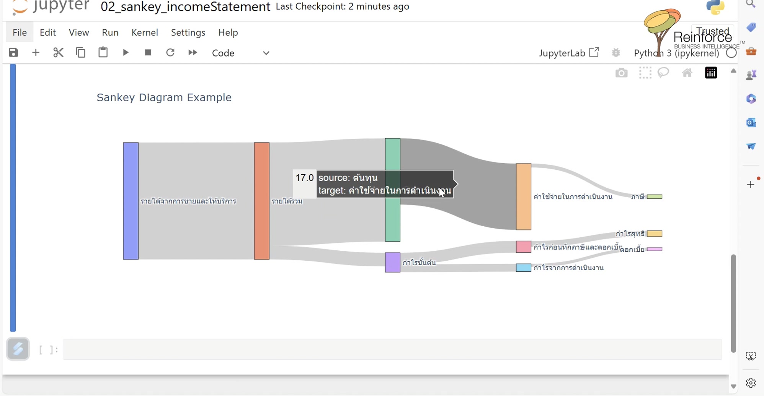Restart kernel and run all cells
764x396 pixels.
(193, 52)
